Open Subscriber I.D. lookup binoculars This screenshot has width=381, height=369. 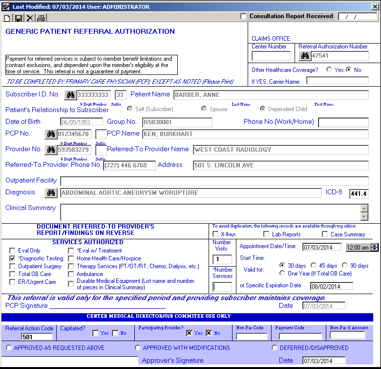click(x=70, y=95)
